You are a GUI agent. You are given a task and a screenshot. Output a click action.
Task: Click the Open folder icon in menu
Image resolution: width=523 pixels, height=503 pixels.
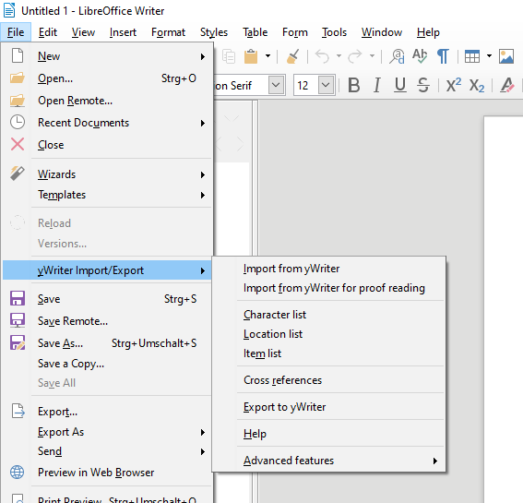click(x=18, y=78)
